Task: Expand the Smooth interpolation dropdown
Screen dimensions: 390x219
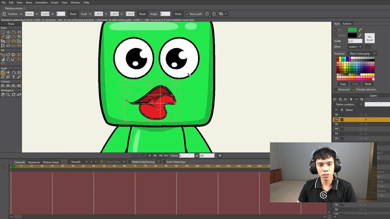Action: pos(79,162)
